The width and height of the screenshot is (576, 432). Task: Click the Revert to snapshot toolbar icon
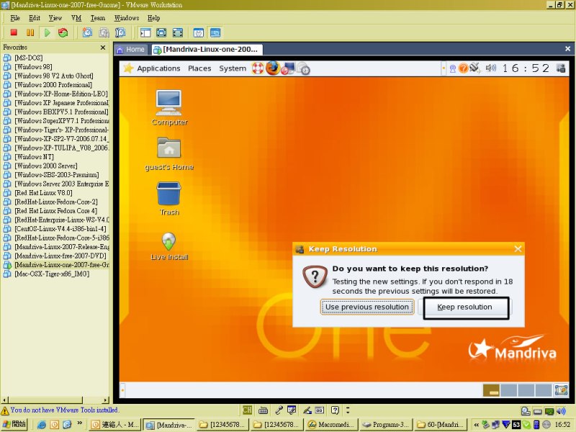coord(104,32)
